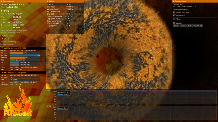This screenshot has width=218, height=122.
Task: Click the blue usage legend square in GPU 0 graph
Action: (58, 94)
